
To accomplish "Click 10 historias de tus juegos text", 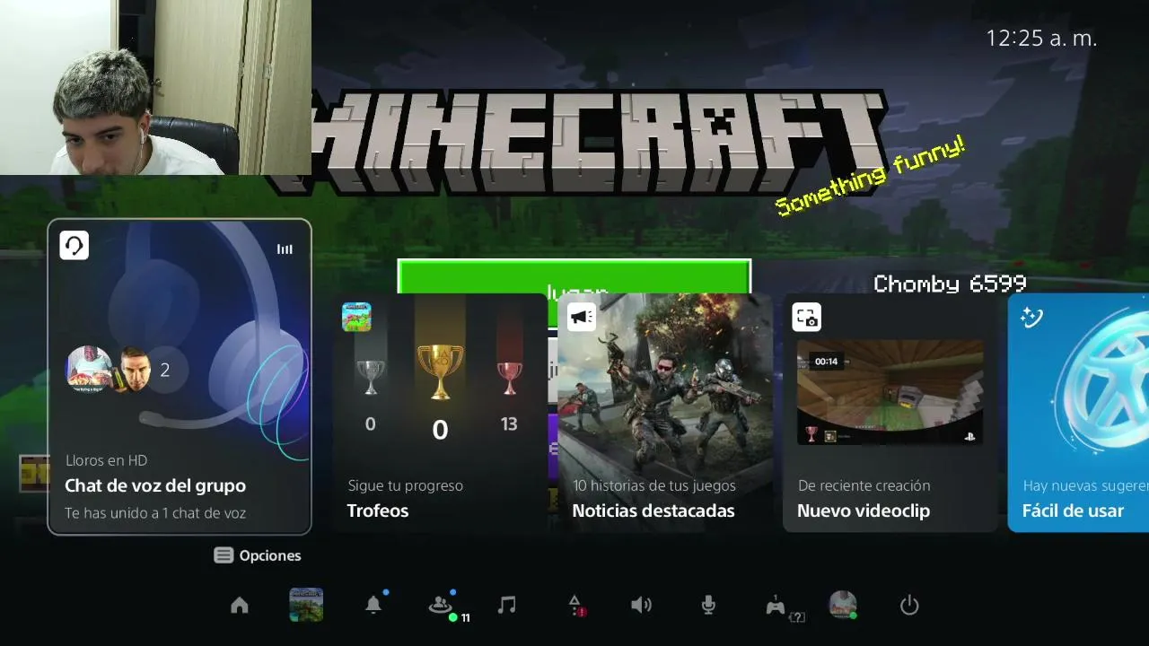I will [654, 485].
